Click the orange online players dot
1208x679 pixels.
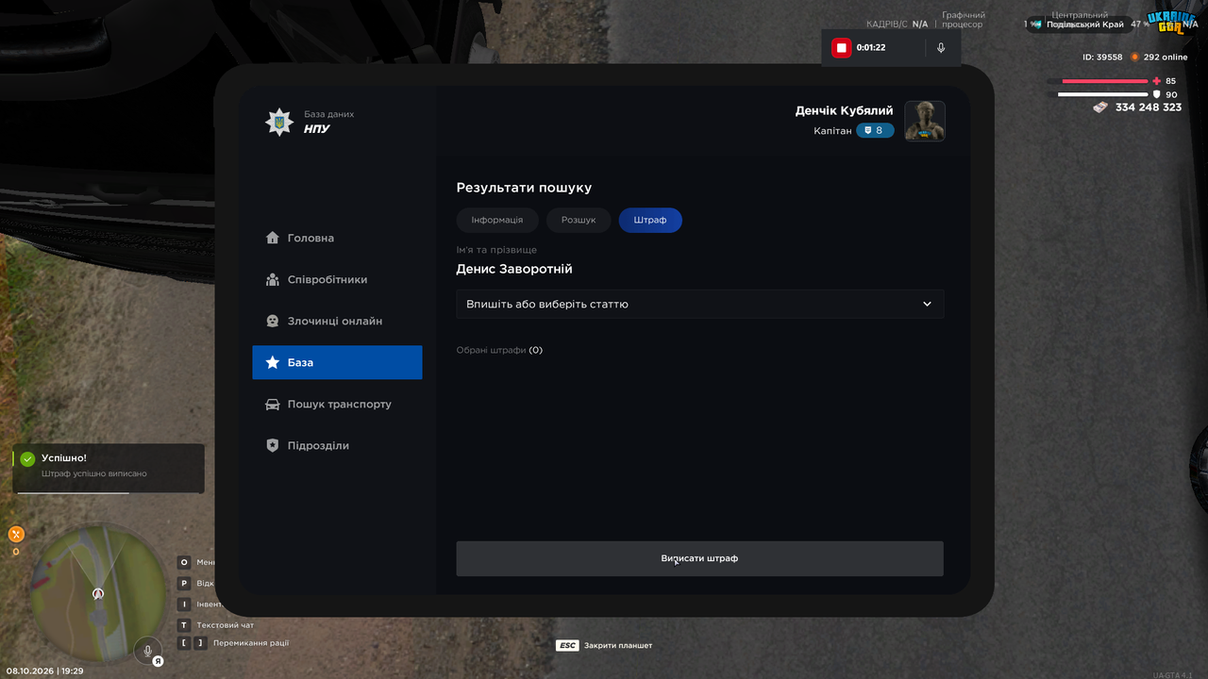click(x=1135, y=57)
